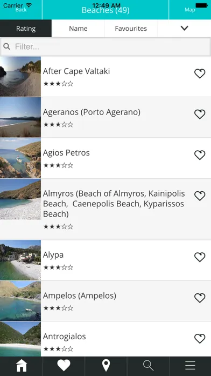Open the map pin location icon
Viewport: 211px width, 376px height.
coord(106,366)
